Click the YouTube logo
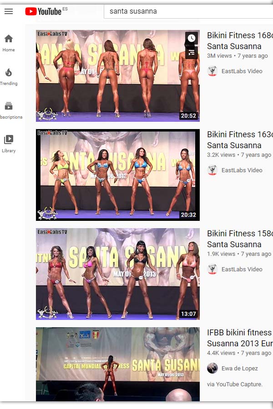Image resolution: width=273 pixels, height=409 pixels. point(43,11)
